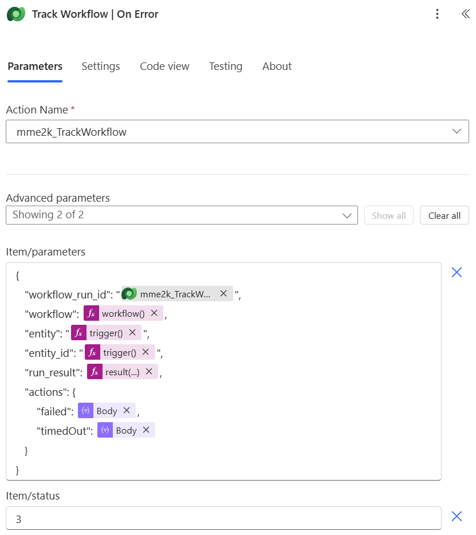476x535 pixels.
Task: Go to the Testing tab
Action: click(225, 66)
